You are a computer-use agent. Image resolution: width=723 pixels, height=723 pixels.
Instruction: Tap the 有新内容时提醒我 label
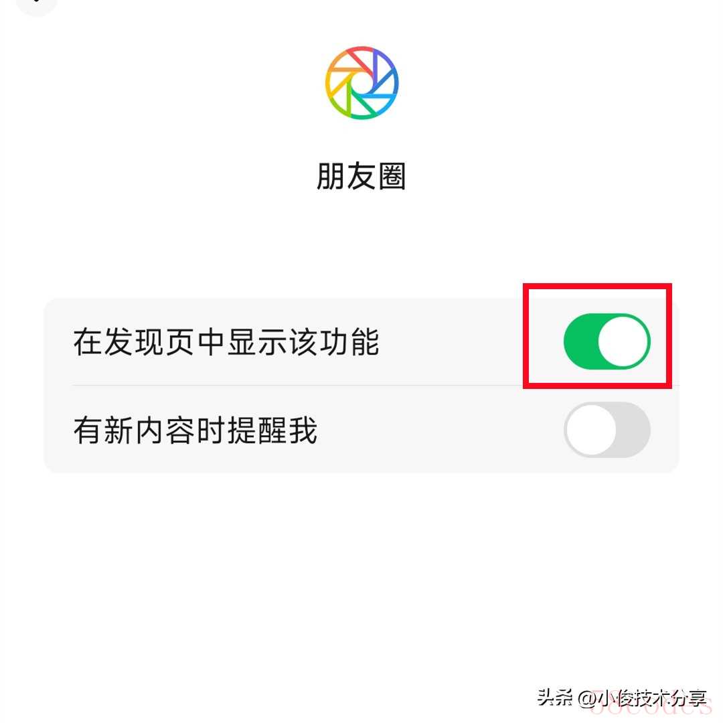tap(195, 430)
